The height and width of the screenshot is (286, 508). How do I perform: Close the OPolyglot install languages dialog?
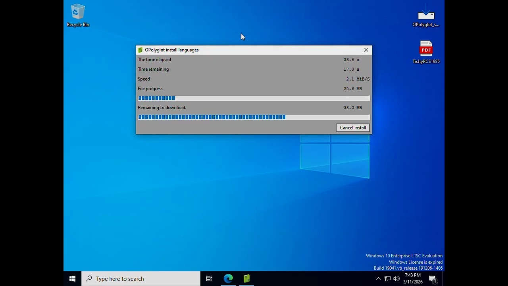366,50
